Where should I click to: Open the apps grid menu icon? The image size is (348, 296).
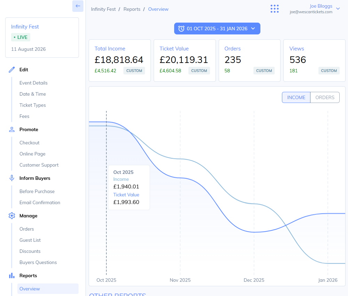[x=275, y=9]
